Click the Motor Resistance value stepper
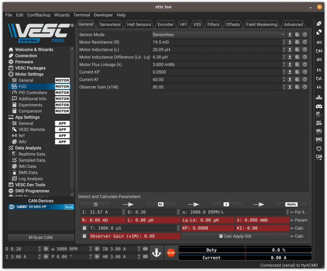The width and height of the screenshot is (327, 271). (284, 42)
